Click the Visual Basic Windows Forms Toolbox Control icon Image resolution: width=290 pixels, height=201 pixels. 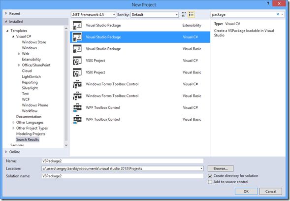point(77,96)
